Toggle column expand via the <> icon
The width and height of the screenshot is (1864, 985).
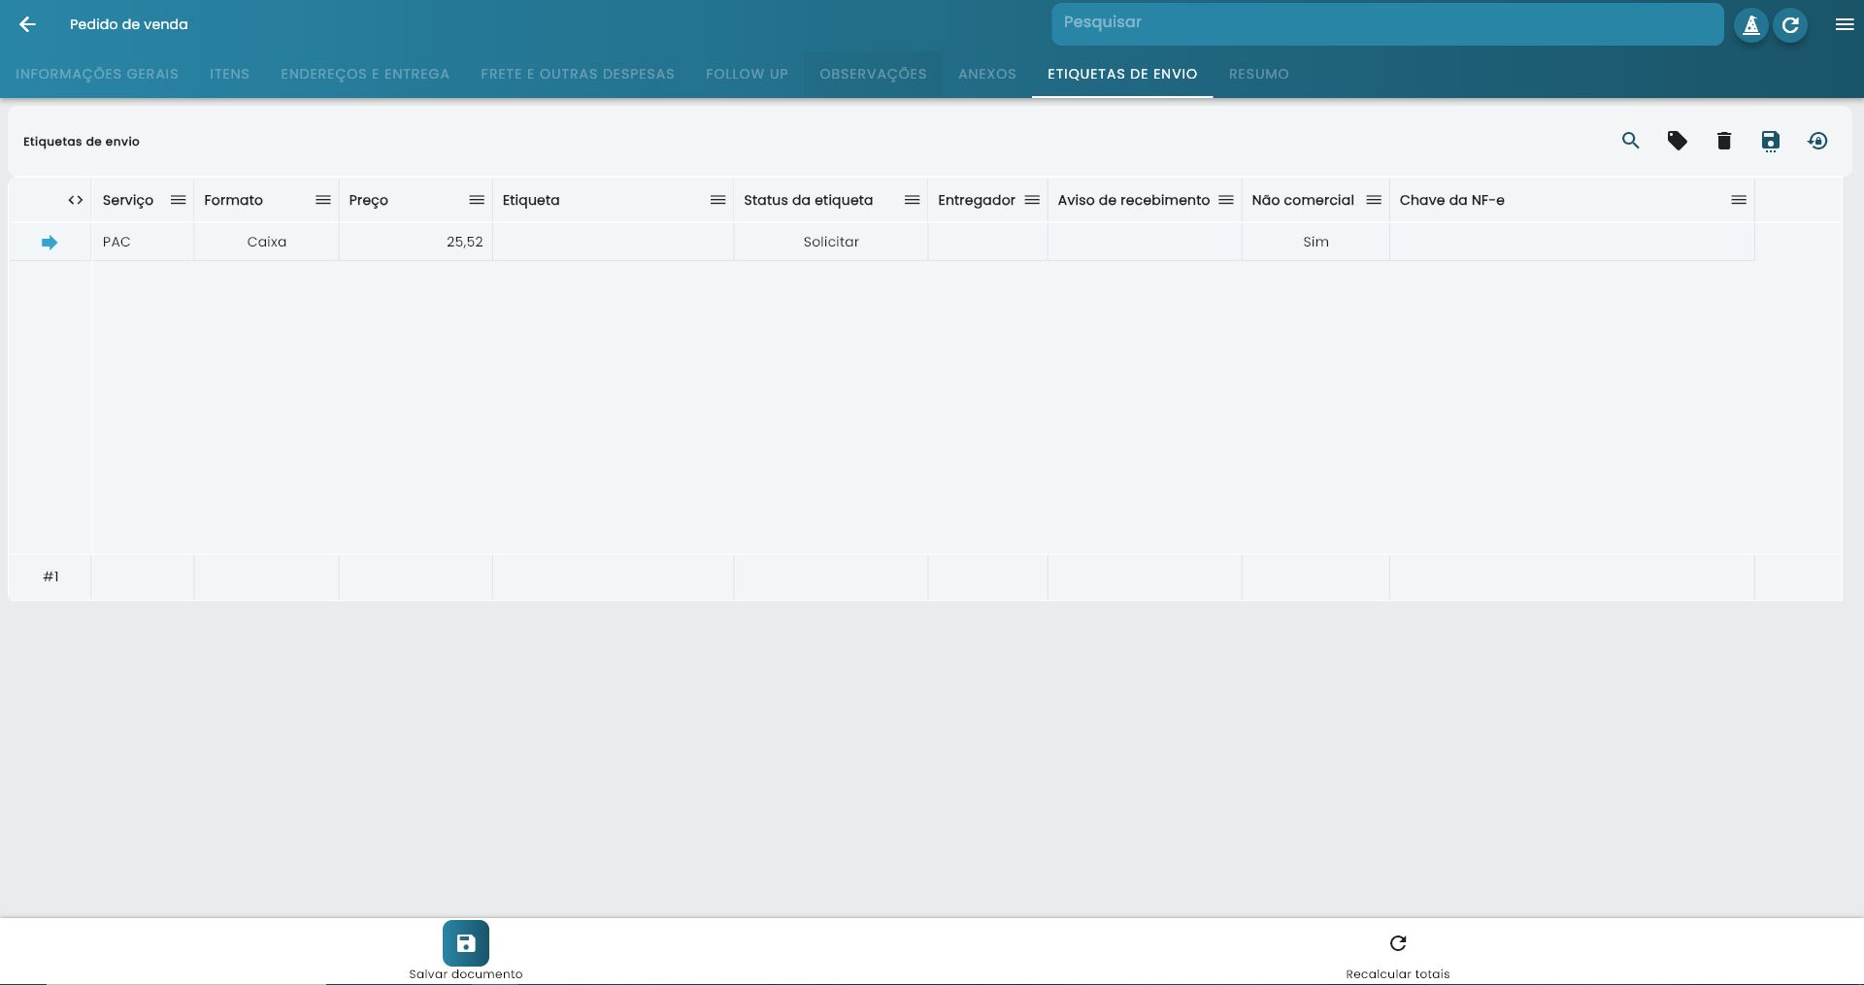[x=75, y=200]
